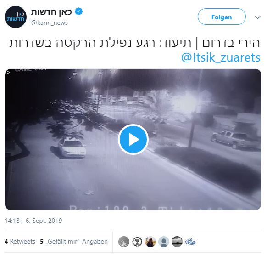Open the menorah emblem liker avatar
Screen dimensions: 267x255
point(137,242)
